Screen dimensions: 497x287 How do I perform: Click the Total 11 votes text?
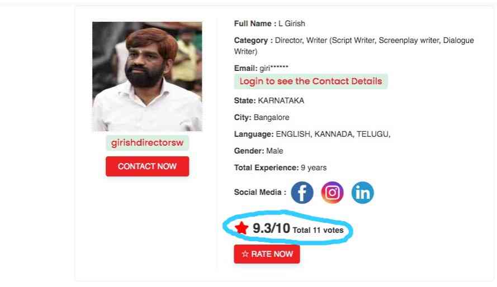(318, 230)
